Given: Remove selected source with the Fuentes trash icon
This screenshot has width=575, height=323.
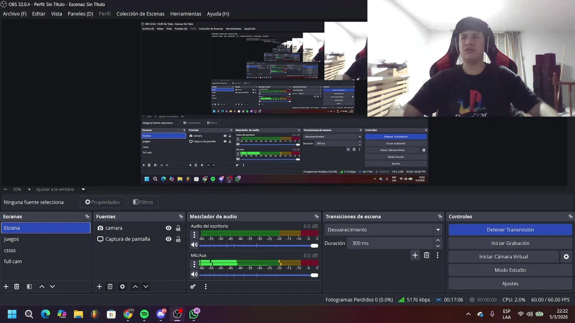Looking at the screenshot, I should [x=110, y=287].
